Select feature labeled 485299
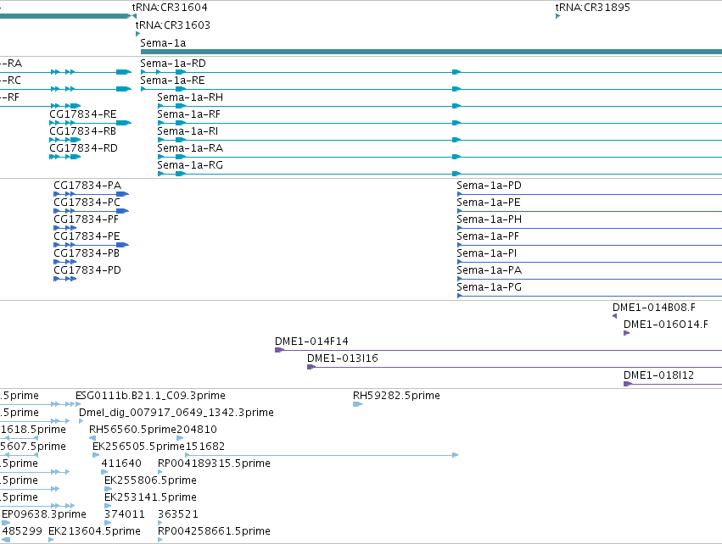722x544 pixels. 22,532
